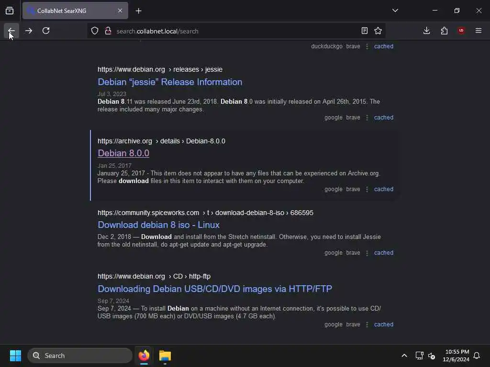Open Downloading Debian USB/CD/DVD images via HTTP/FTP
This screenshot has width=490, height=367.
pyautogui.click(x=215, y=289)
